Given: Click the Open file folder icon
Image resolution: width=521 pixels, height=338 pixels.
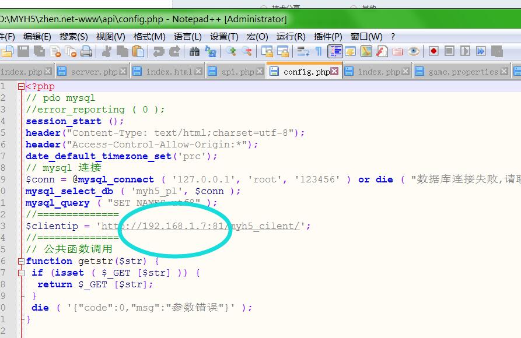Looking at the screenshot, I should [8, 52].
